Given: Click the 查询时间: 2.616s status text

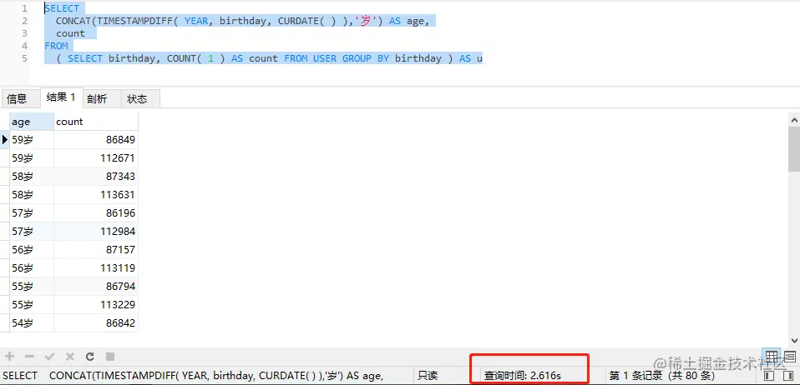Looking at the screenshot, I should (x=523, y=376).
